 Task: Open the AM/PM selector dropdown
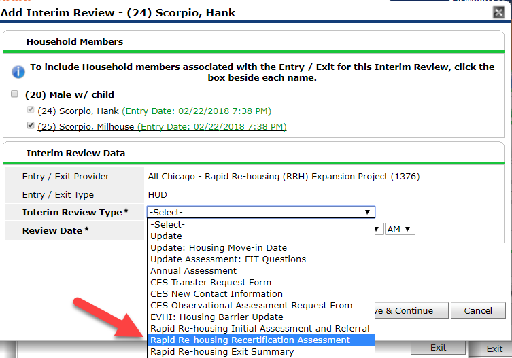click(400, 230)
